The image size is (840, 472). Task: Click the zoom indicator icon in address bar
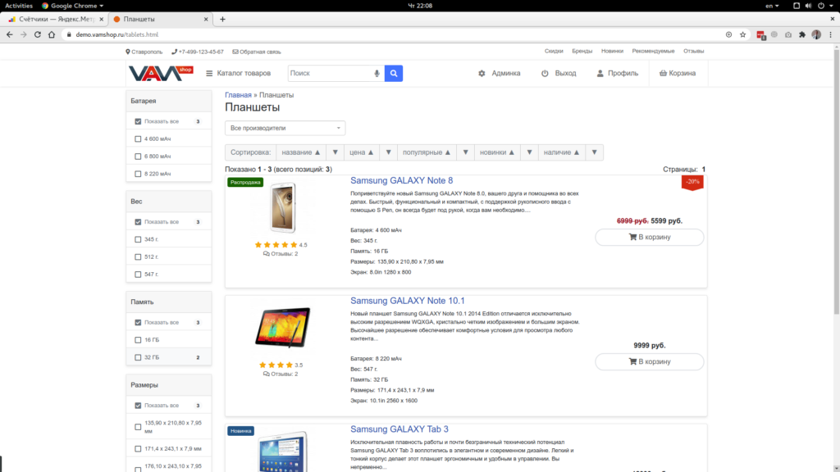(x=728, y=34)
